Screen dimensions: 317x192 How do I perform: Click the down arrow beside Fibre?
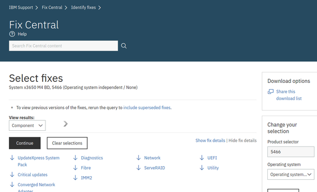pyautogui.click(x=76, y=168)
